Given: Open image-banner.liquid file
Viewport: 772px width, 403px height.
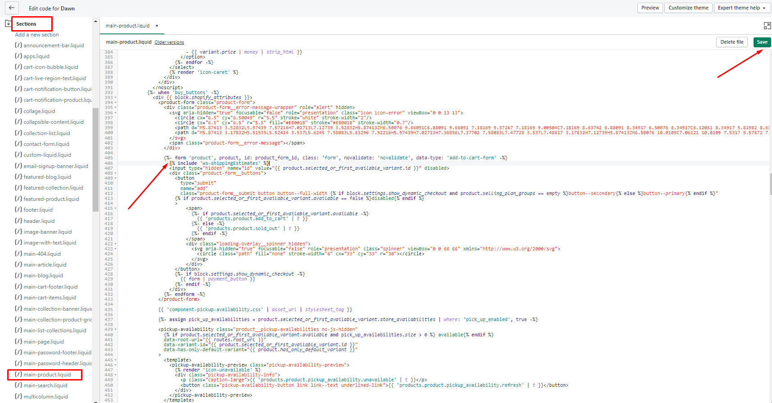Looking at the screenshot, I should (x=48, y=232).
